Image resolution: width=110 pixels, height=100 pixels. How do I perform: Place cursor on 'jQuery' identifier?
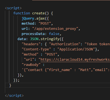click(28, 18)
